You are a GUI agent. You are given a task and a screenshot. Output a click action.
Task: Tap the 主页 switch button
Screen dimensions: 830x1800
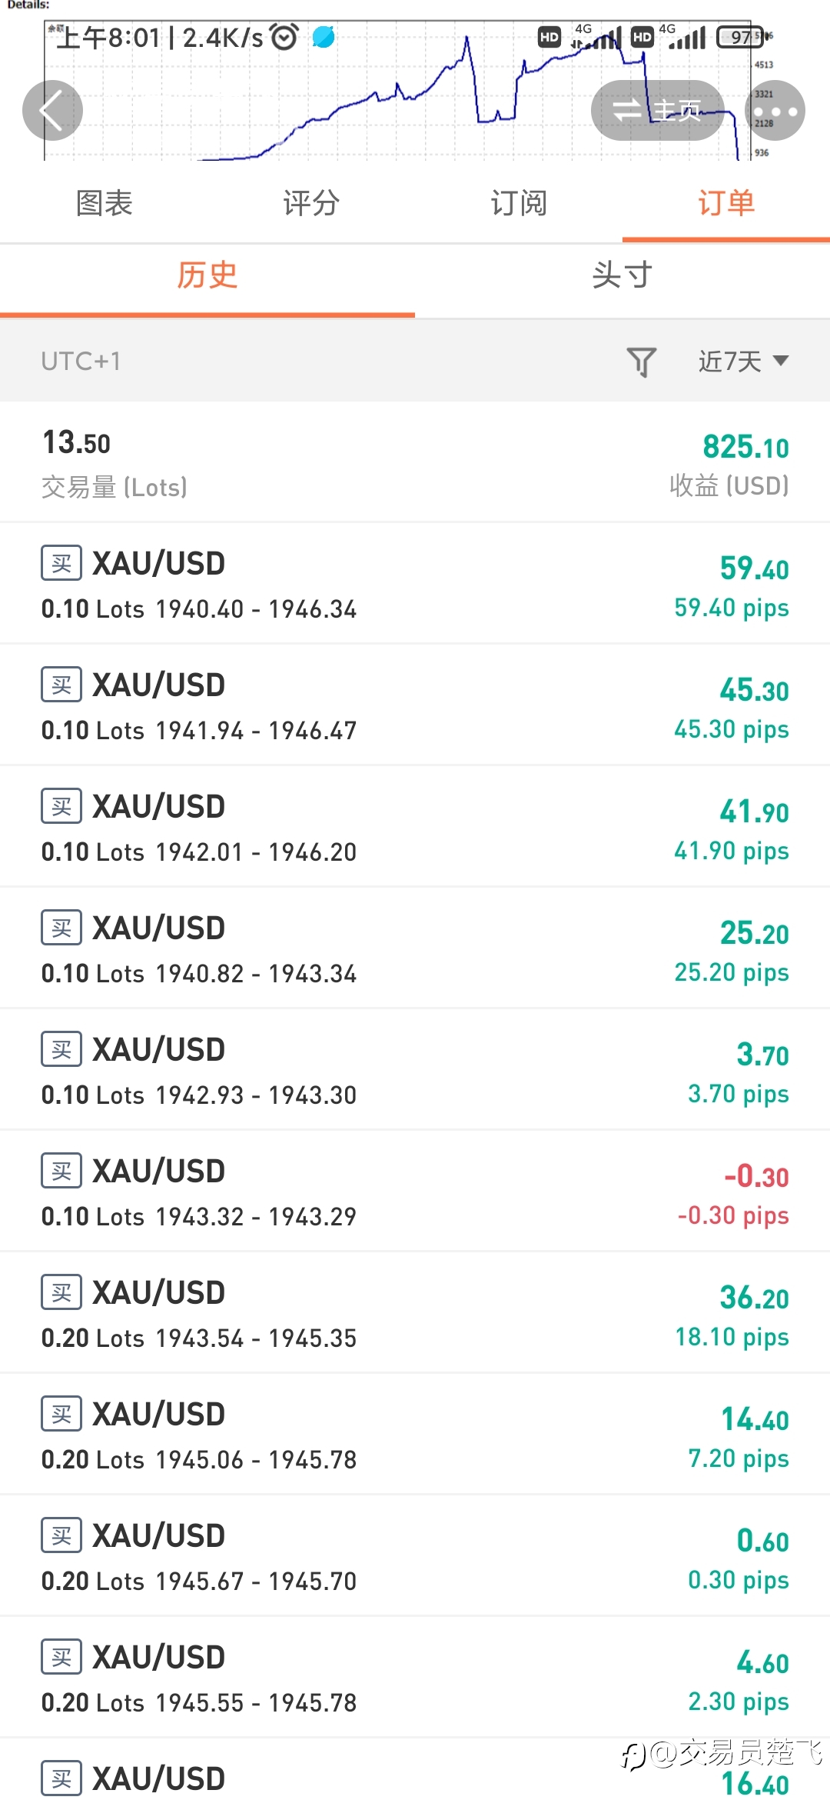click(x=658, y=111)
